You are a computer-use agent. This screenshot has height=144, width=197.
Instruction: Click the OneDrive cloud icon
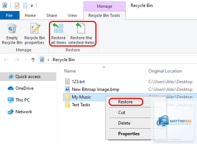(x=11, y=88)
